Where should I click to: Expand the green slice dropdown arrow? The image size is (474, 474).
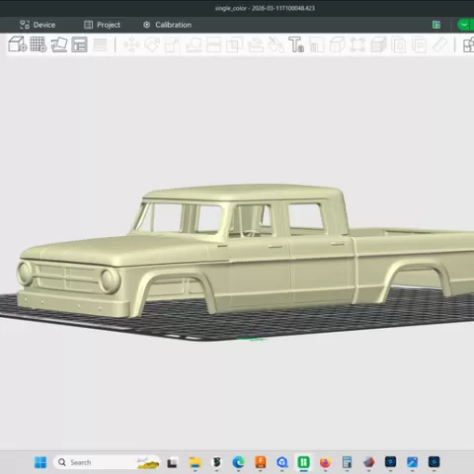pos(464,25)
